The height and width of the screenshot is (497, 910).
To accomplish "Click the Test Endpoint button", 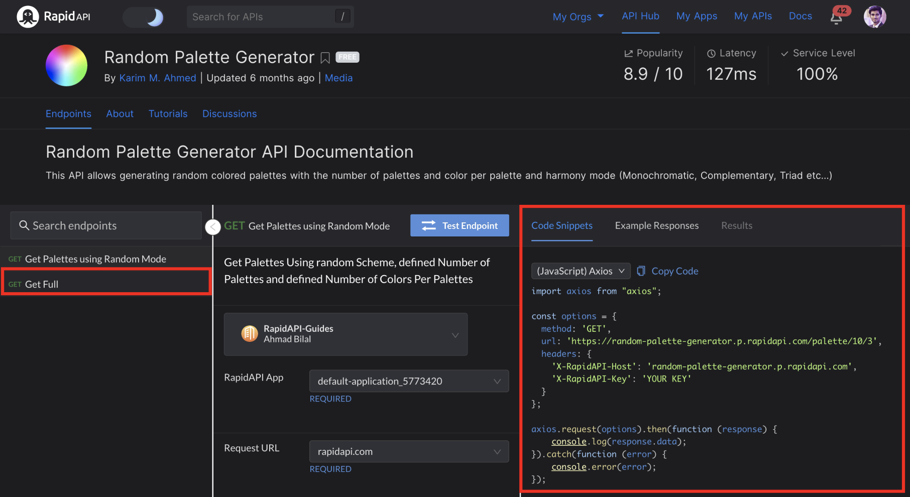I will click(x=460, y=225).
